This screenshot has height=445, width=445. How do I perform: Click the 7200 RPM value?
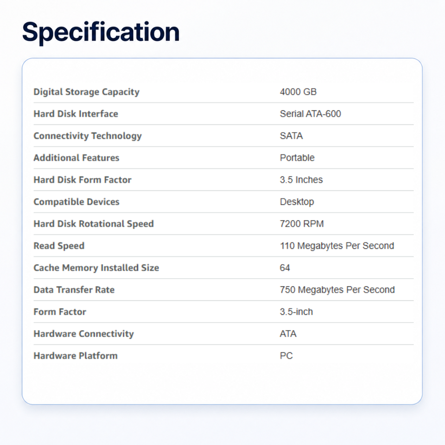click(302, 224)
